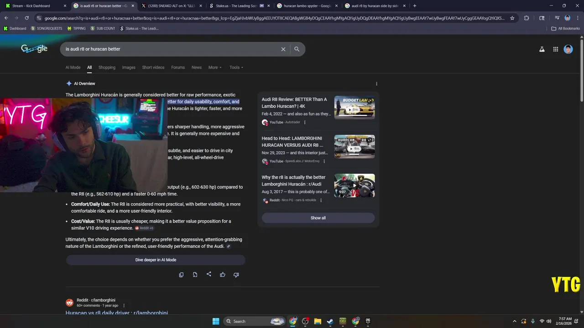The width and height of the screenshot is (584, 328).
Task: Open a new browser tab
Action: [x=415, y=6]
